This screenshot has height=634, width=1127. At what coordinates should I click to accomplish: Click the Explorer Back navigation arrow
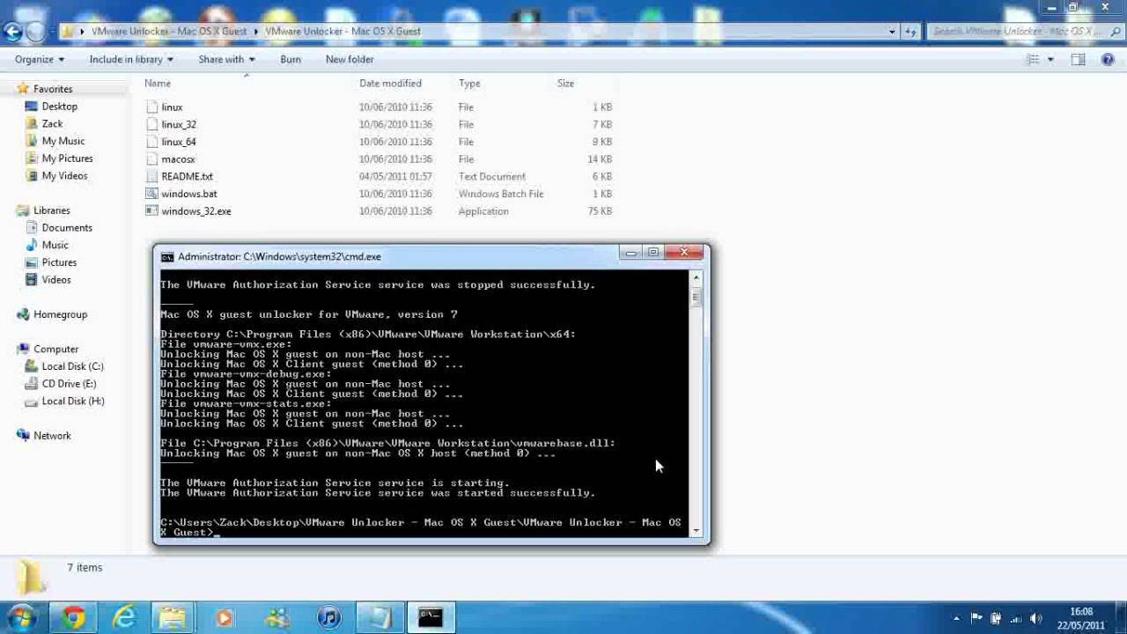(x=12, y=32)
